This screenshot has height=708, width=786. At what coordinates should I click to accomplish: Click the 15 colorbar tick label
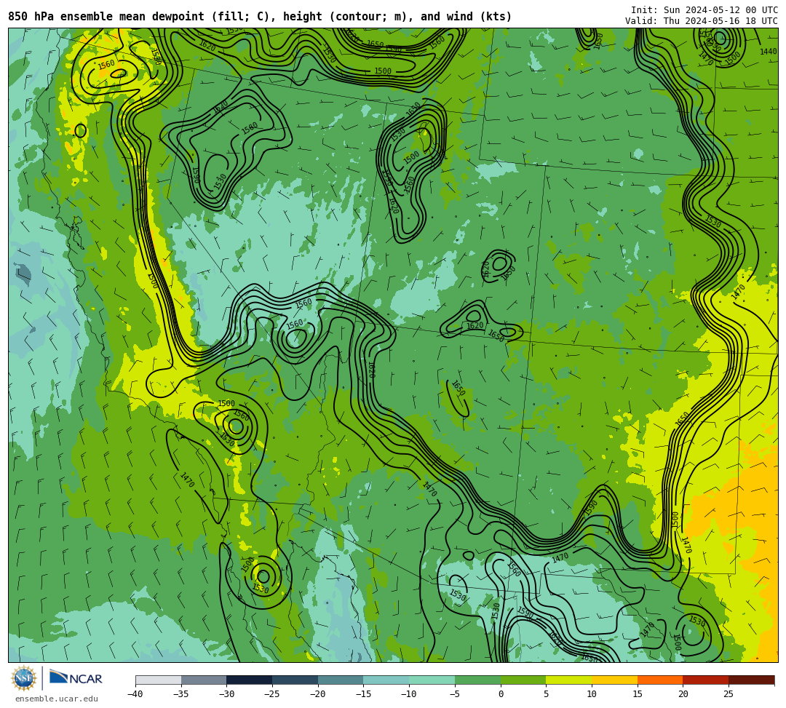[638, 694]
